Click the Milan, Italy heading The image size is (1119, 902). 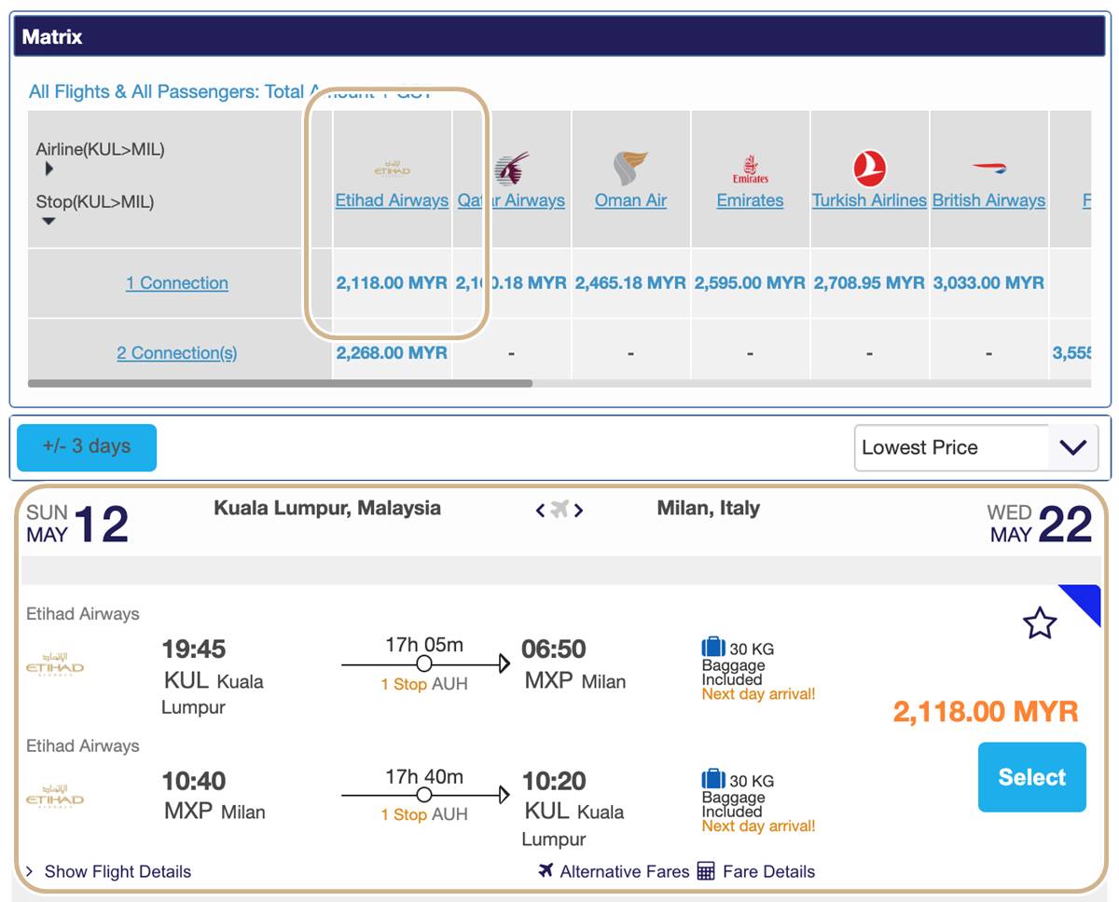point(708,509)
